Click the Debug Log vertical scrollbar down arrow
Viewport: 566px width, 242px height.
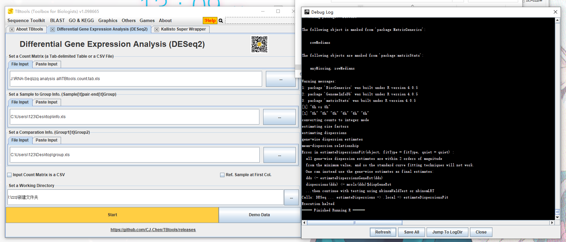click(557, 217)
